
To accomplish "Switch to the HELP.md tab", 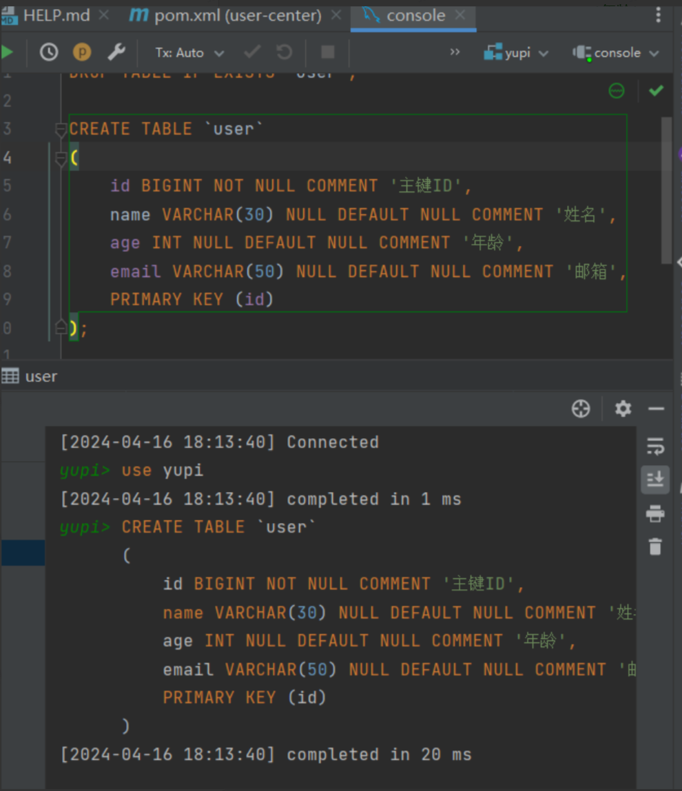I will tap(56, 15).
